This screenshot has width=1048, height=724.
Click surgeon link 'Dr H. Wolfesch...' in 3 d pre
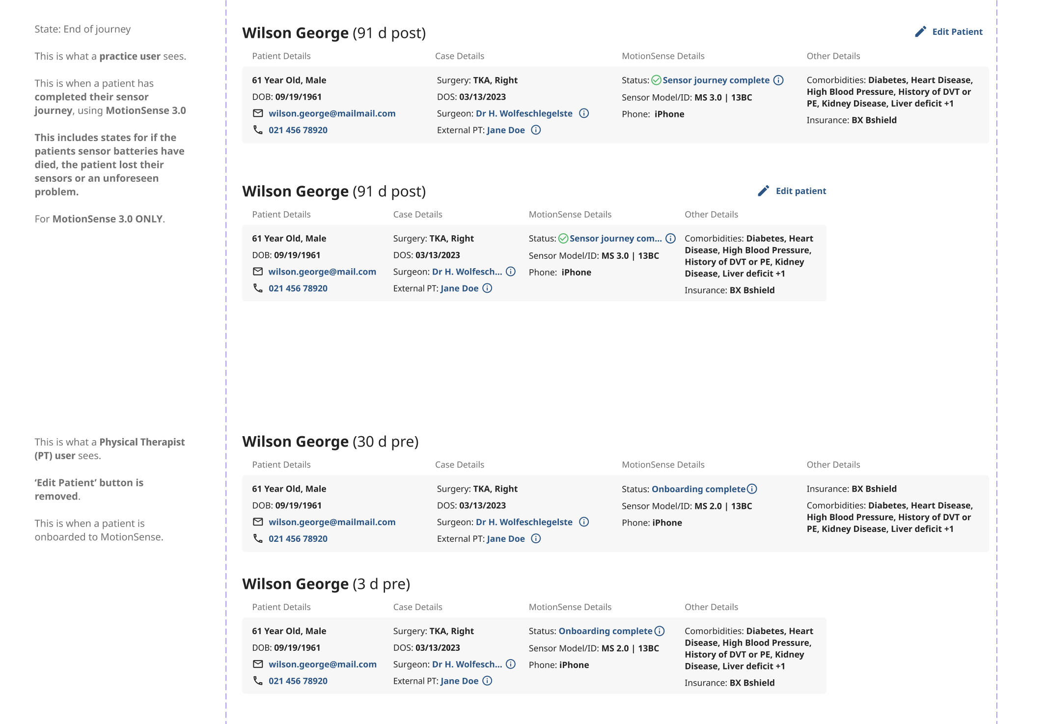click(467, 664)
